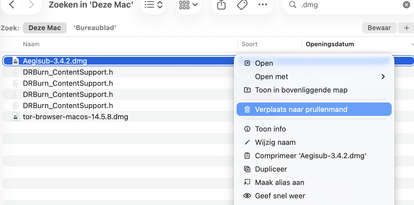Image resolution: width=414 pixels, height=205 pixels.
Task: Go back with the left chevron
Action: [11, 5]
